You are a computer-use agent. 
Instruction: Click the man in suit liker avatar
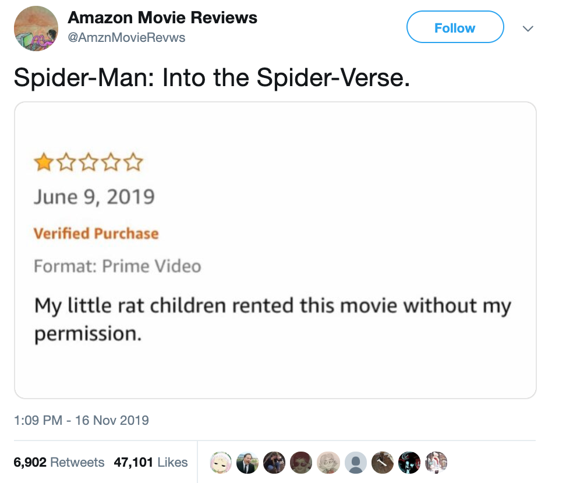[247, 463]
